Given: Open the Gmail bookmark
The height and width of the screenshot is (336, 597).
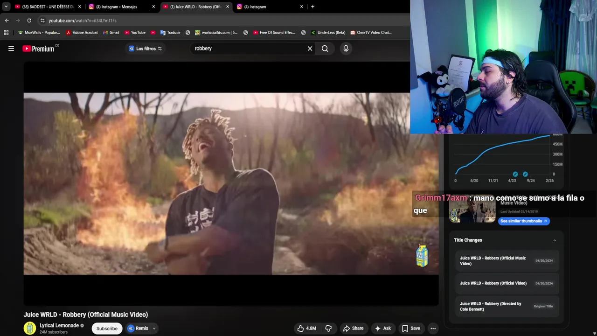Looking at the screenshot, I should pyautogui.click(x=111, y=33).
